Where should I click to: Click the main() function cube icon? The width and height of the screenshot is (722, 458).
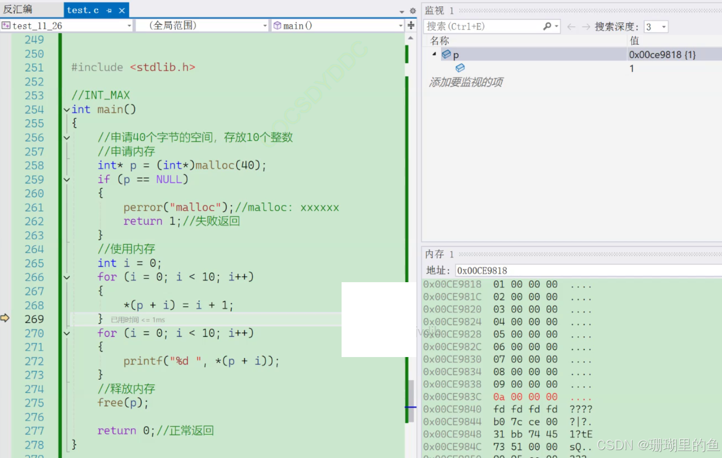pyautogui.click(x=278, y=26)
